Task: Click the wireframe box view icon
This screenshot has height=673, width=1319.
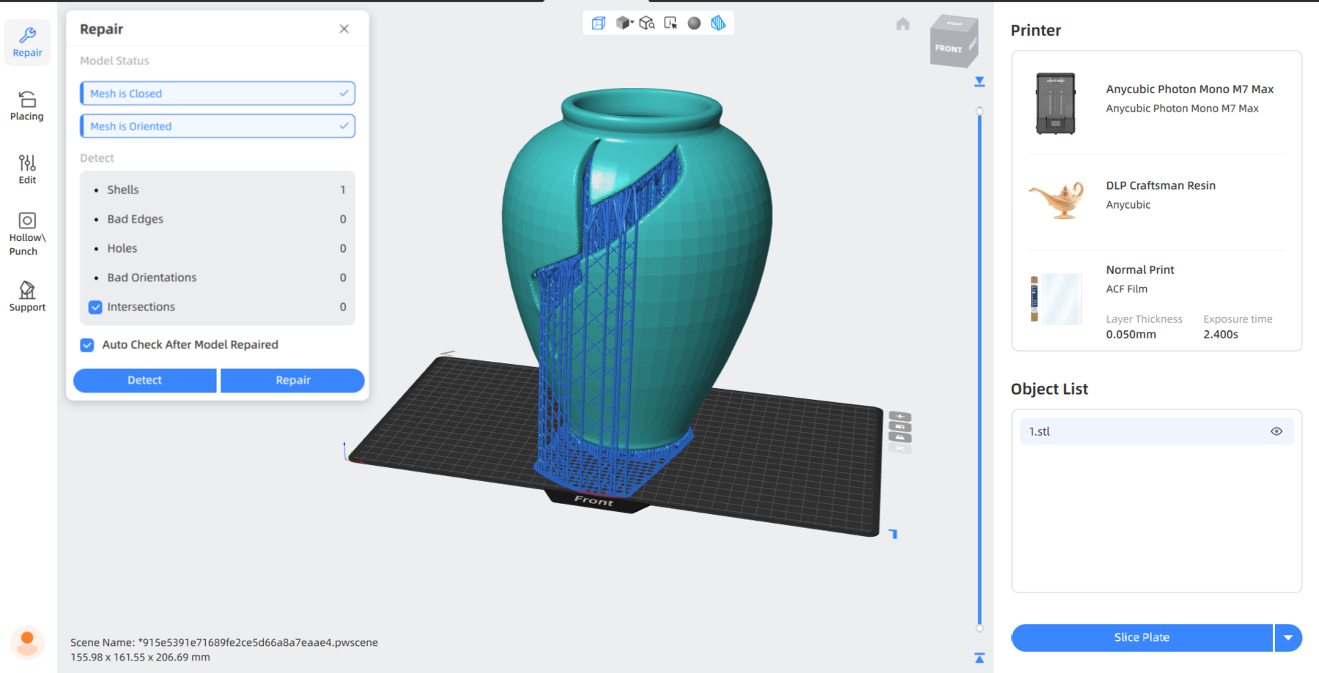Action: tap(599, 23)
